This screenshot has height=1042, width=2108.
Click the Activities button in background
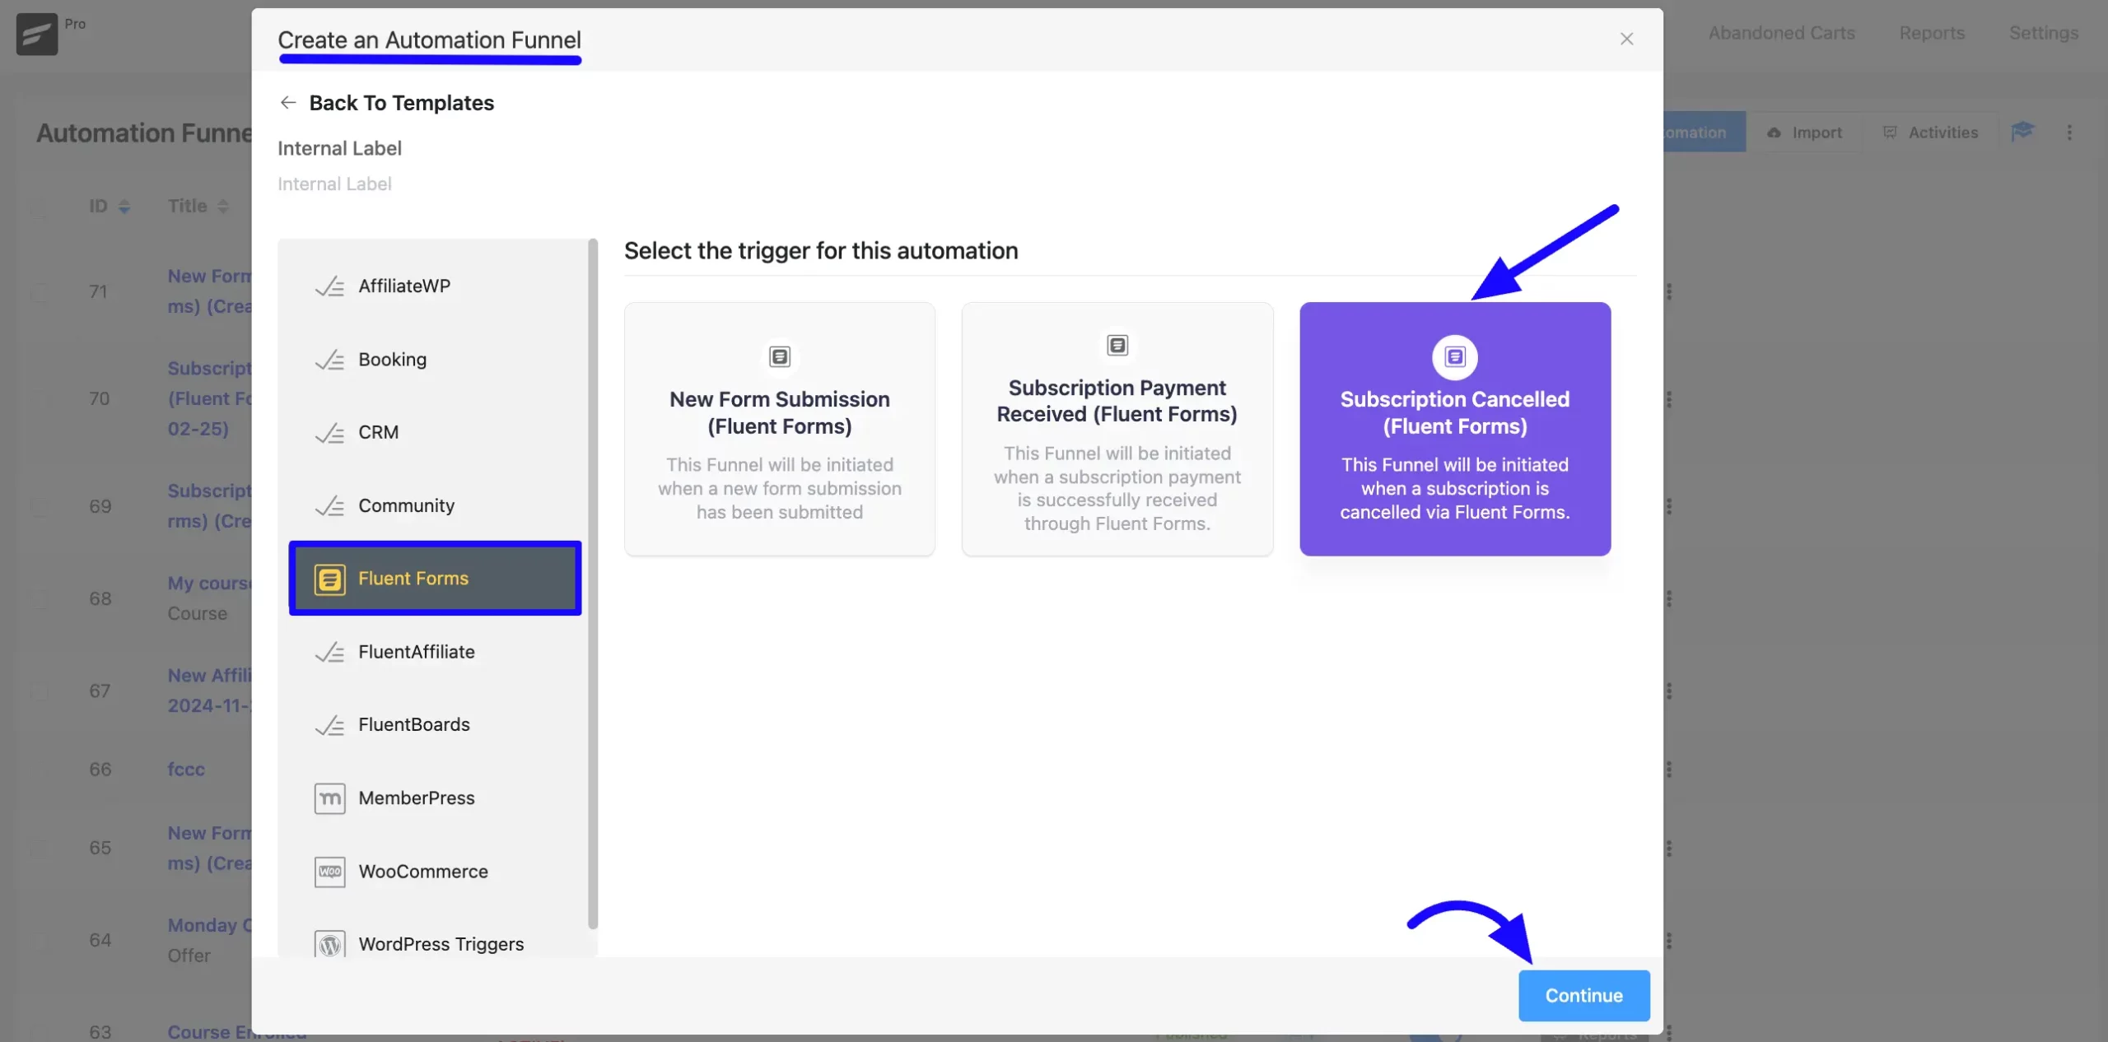1930,133
